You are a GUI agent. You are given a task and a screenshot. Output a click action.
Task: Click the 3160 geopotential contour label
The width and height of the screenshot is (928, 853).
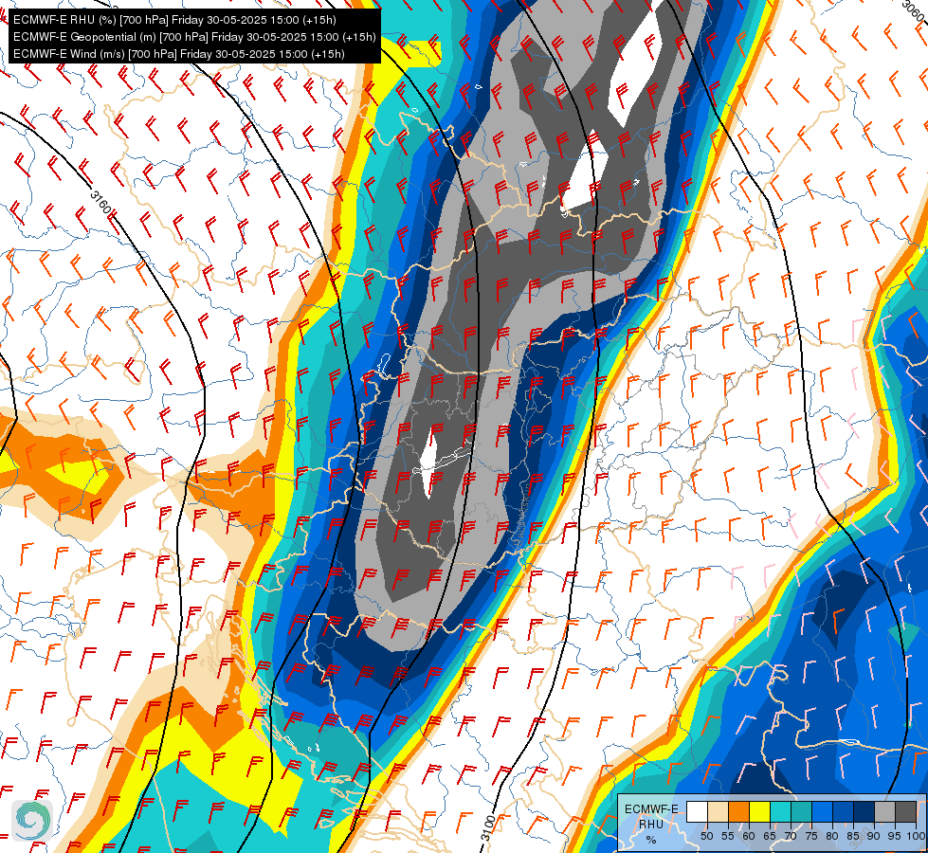tap(101, 203)
